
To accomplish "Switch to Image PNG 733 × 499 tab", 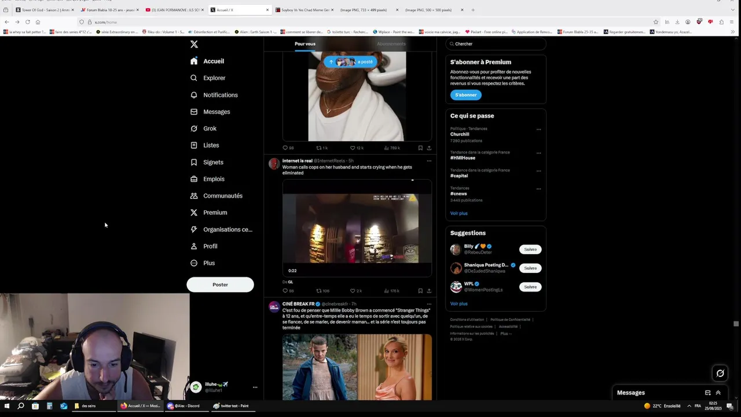I will [x=369, y=10].
